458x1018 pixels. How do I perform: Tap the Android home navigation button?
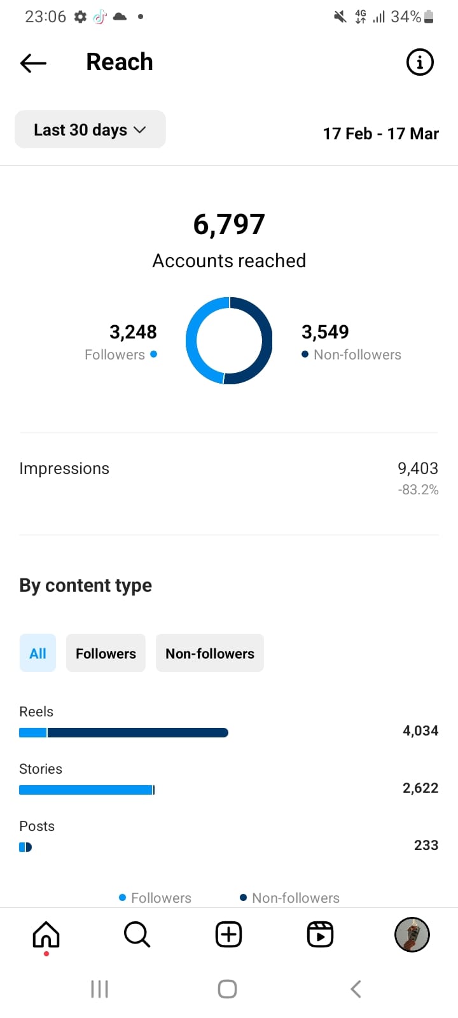(x=227, y=989)
